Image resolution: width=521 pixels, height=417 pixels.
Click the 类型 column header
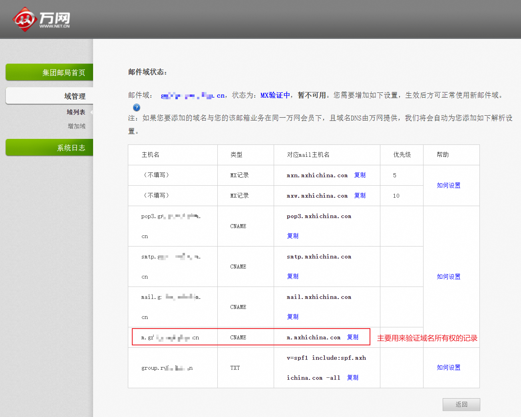pyautogui.click(x=236, y=155)
